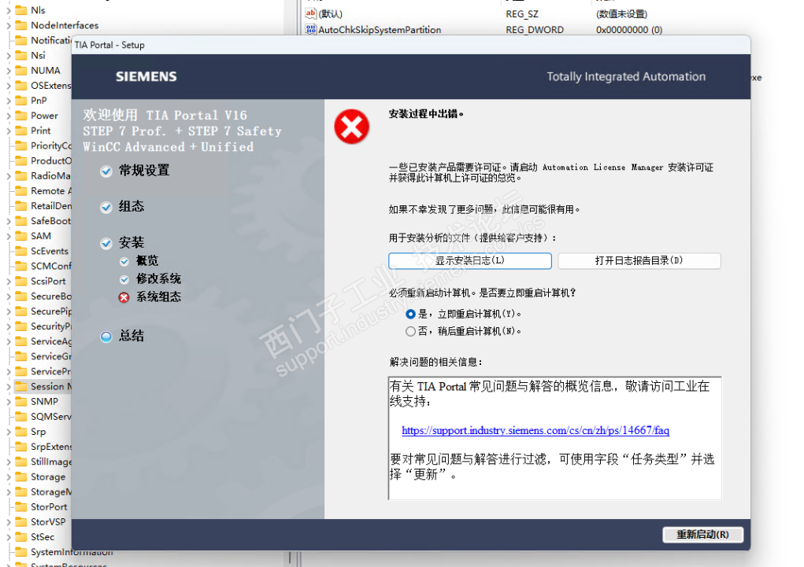The image size is (804, 567).
Task: Click 打开日志报告目录(D) button
Action: [639, 261]
